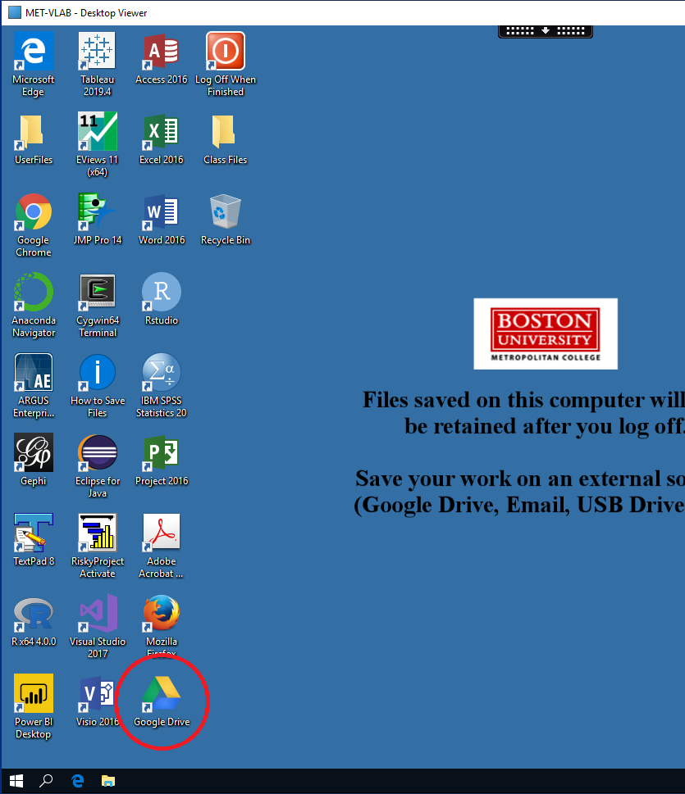Open the Tableau 2019.4 desktop shortcut
This screenshot has height=794, width=685.
[97, 52]
